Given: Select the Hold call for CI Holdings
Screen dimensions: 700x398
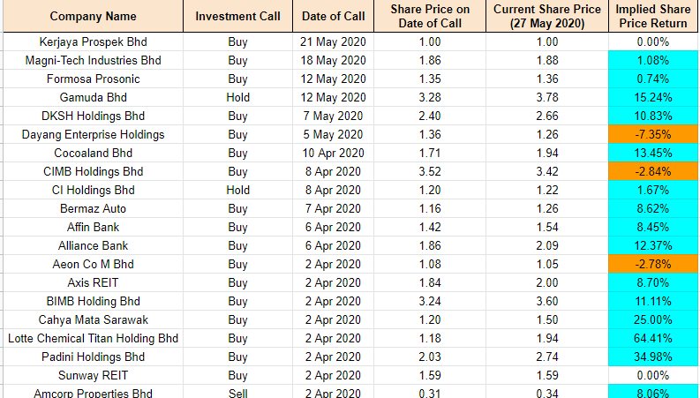Looking at the screenshot, I should pos(237,190).
